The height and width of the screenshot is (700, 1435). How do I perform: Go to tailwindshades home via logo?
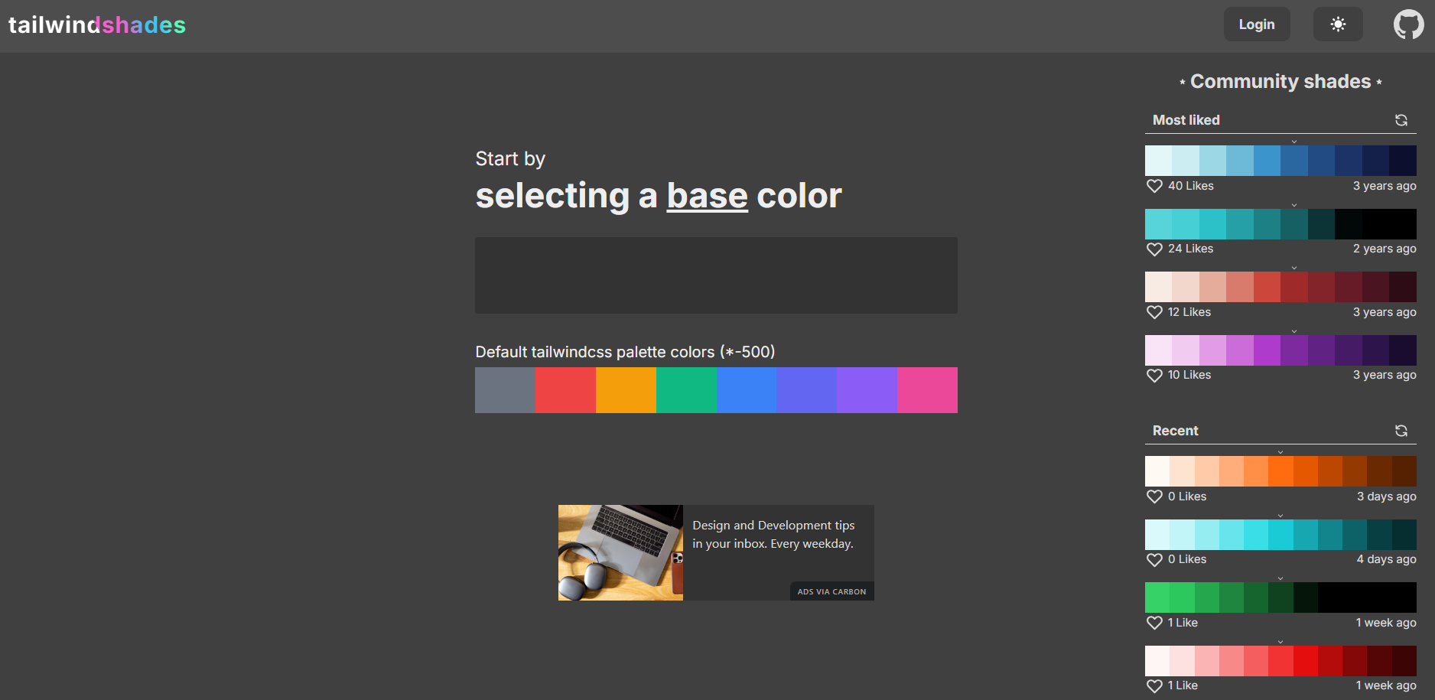pos(97,24)
